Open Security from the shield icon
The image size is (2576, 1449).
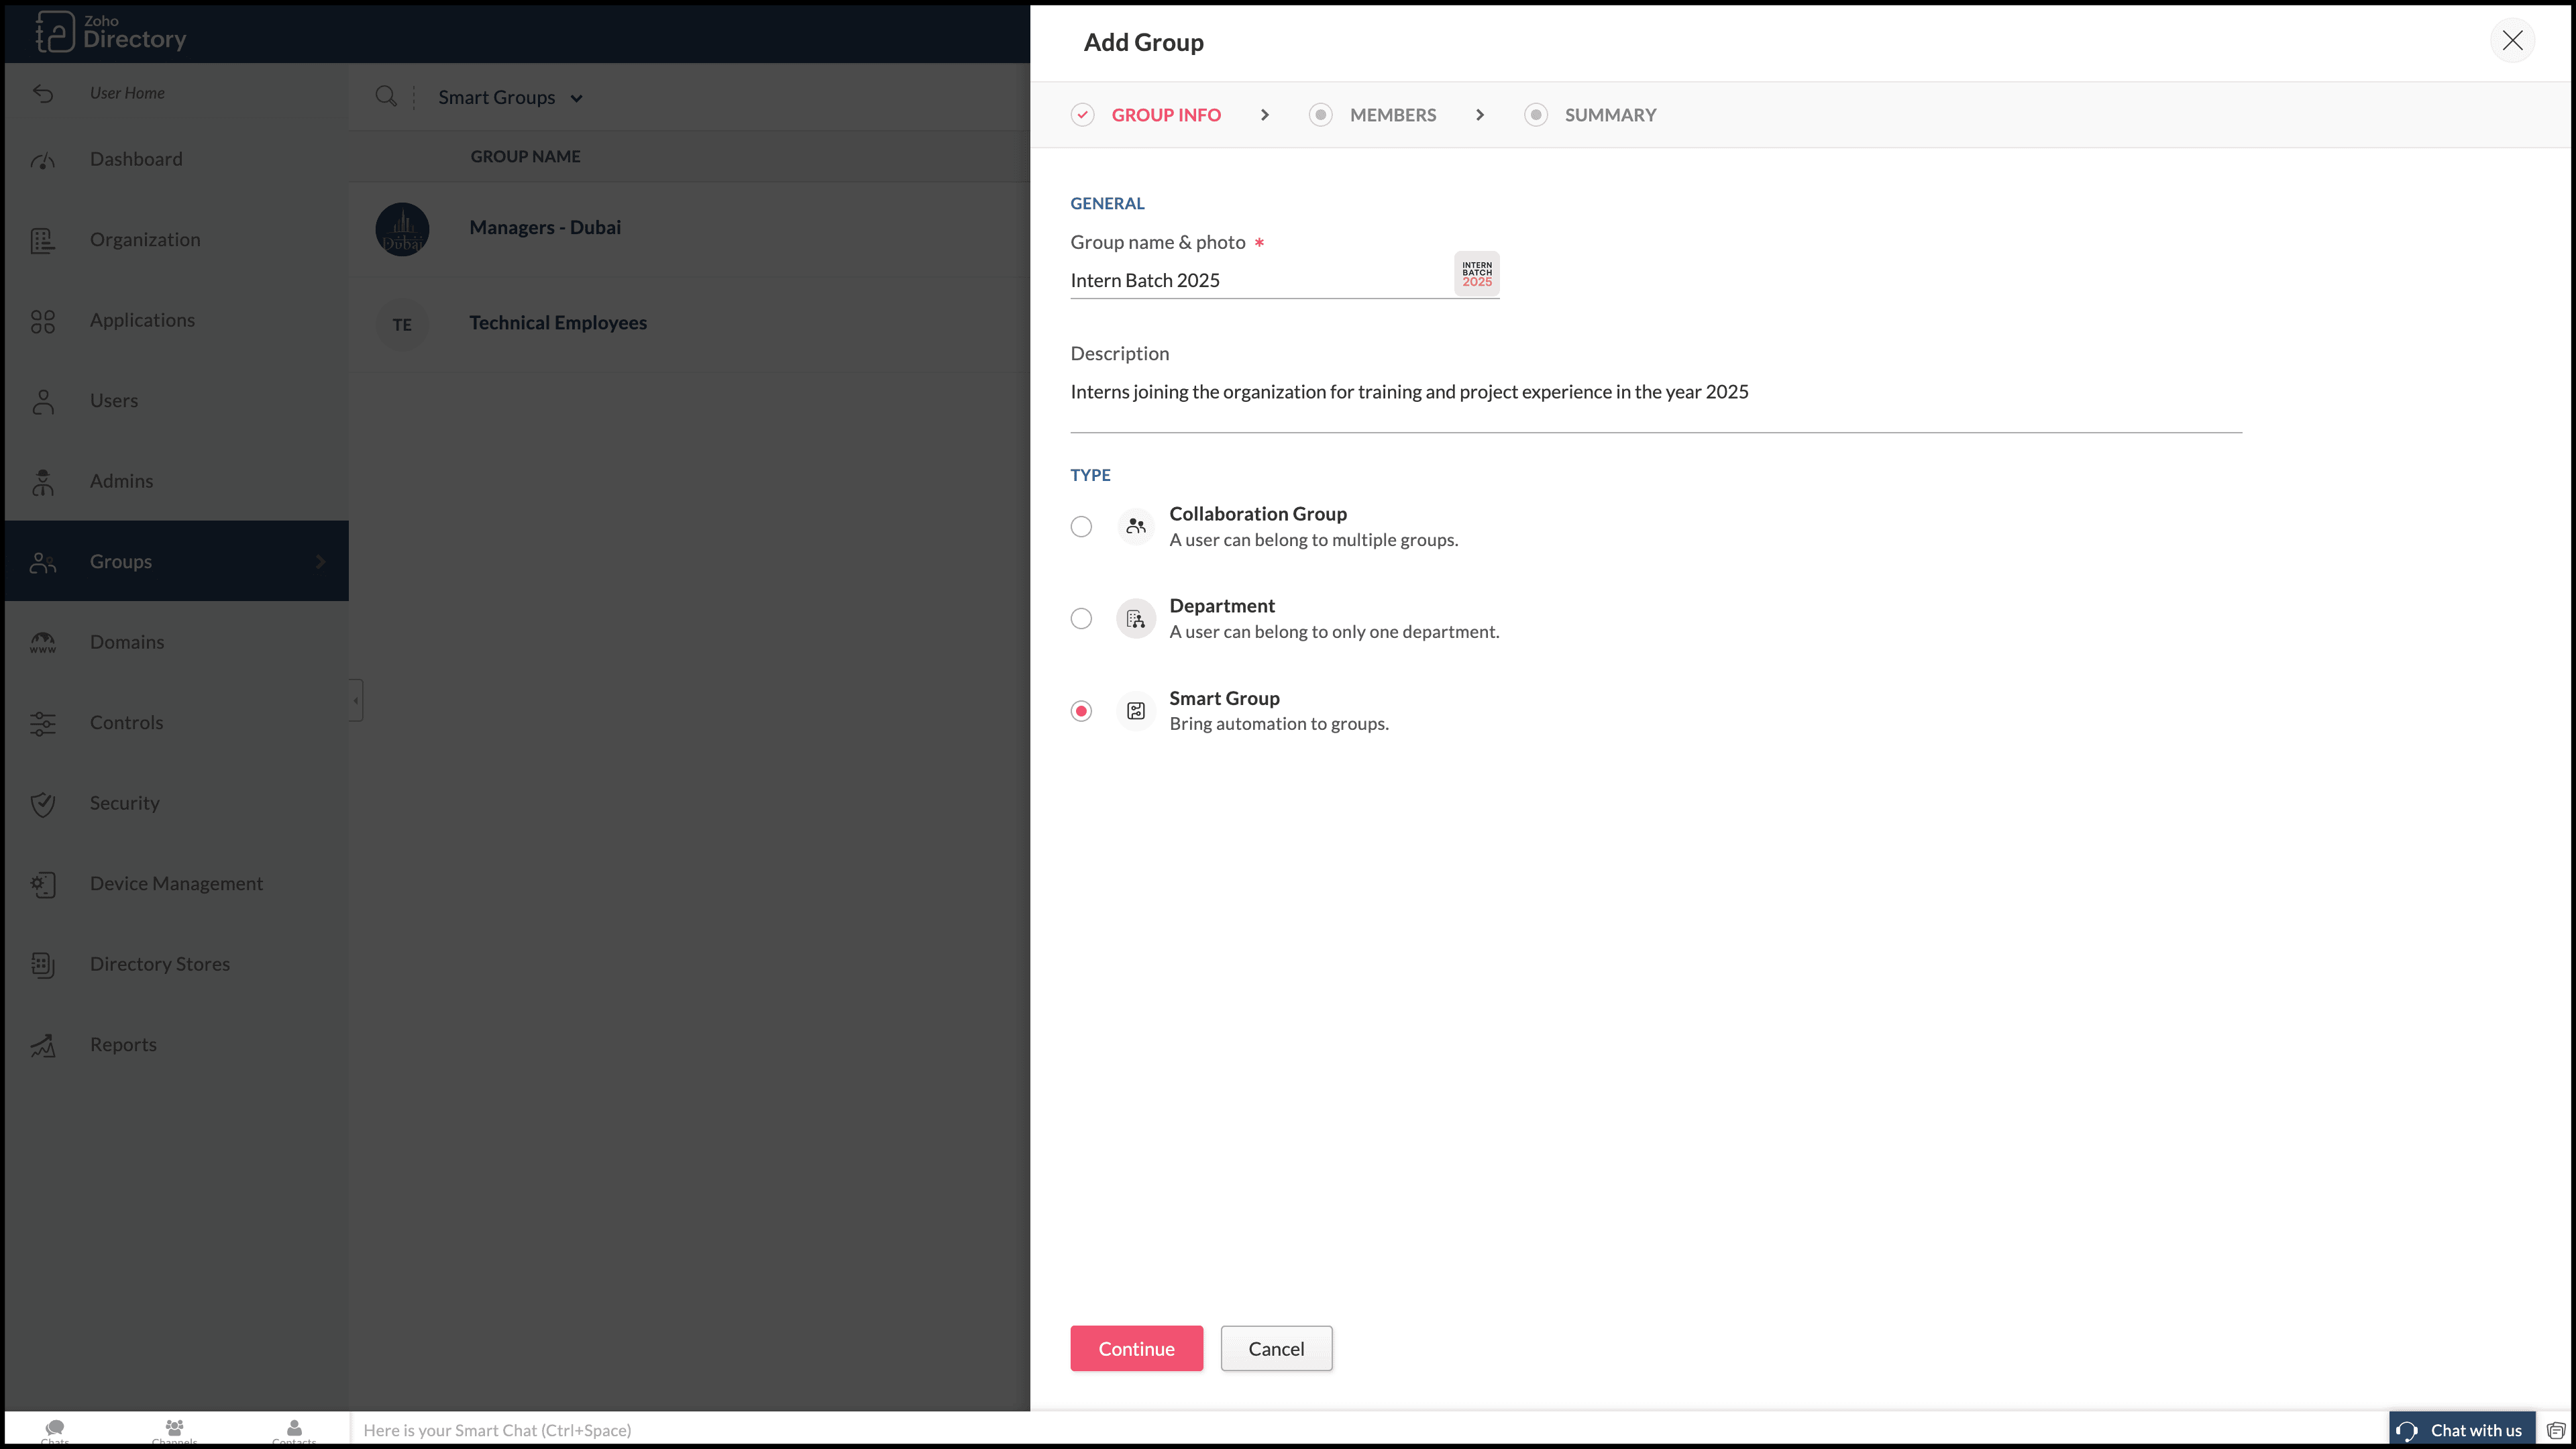(x=42, y=804)
